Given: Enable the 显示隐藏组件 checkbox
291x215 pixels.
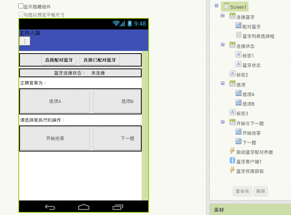Looking at the screenshot, I should click(x=21, y=7).
